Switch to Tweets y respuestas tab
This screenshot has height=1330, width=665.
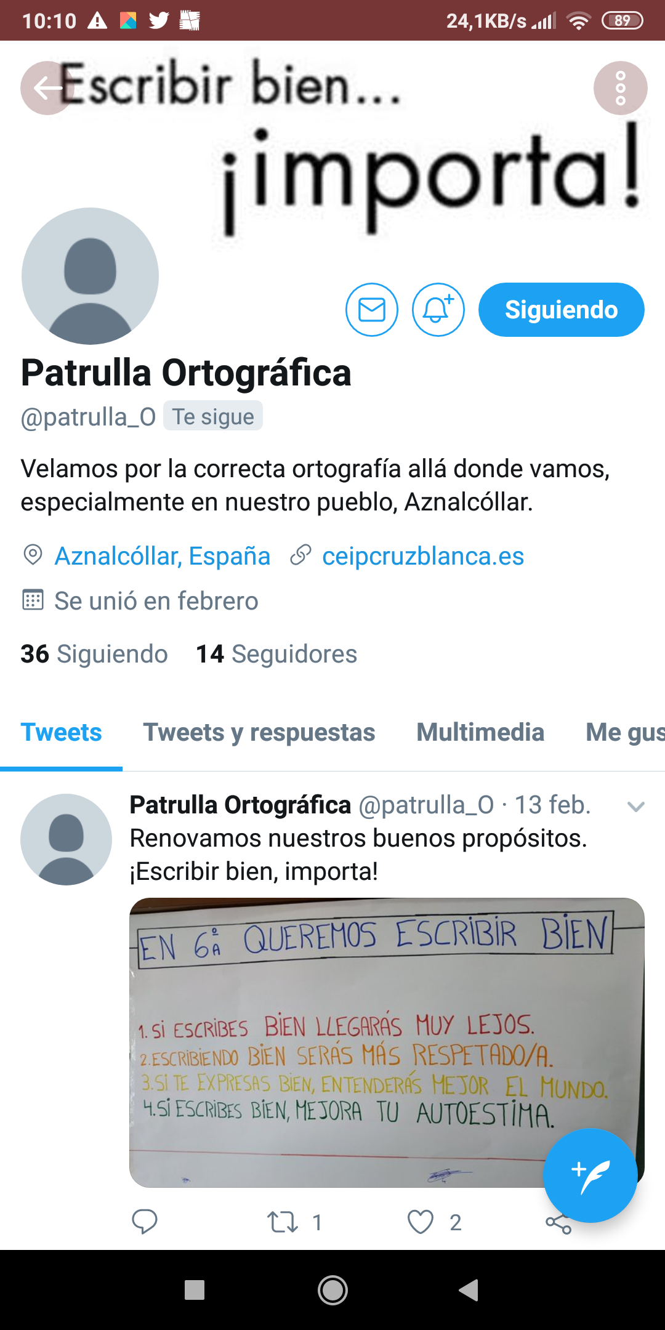pos(259,733)
